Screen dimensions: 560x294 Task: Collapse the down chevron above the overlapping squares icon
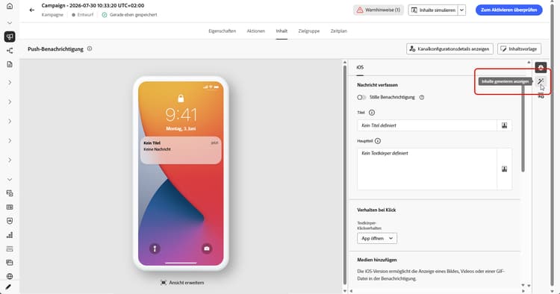coord(10,179)
